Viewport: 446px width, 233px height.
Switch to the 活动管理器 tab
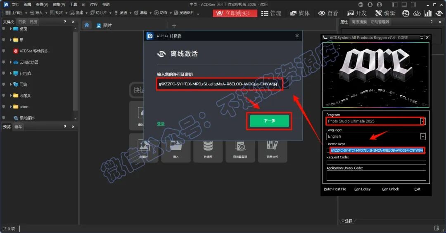380,22
